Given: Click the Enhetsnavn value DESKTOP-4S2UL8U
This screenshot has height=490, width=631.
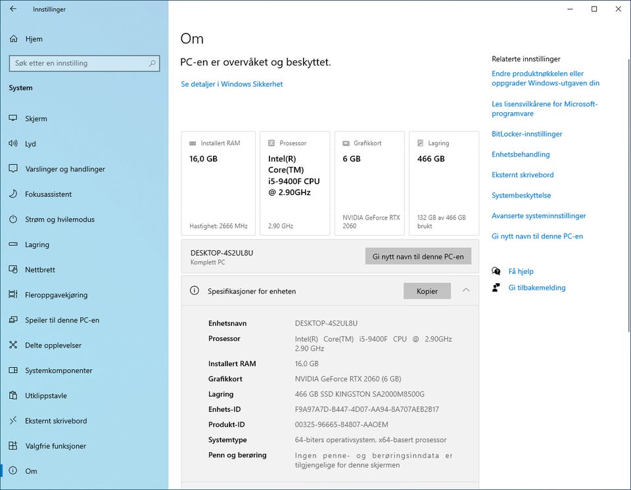Looking at the screenshot, I should 326,323.
